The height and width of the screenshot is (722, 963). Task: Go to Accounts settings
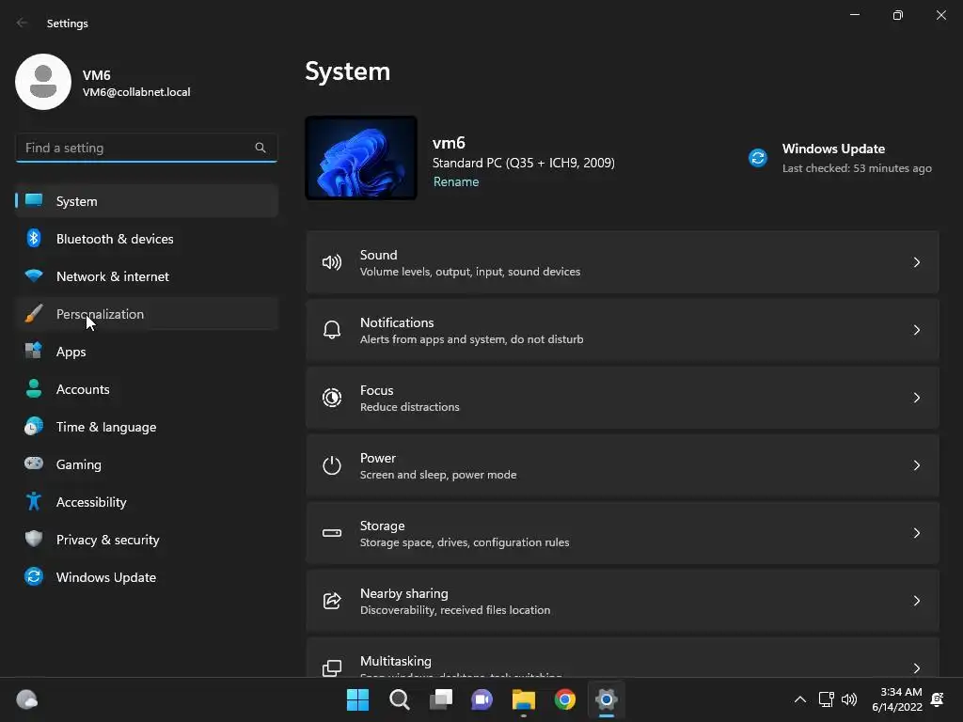tap(147, 388)
